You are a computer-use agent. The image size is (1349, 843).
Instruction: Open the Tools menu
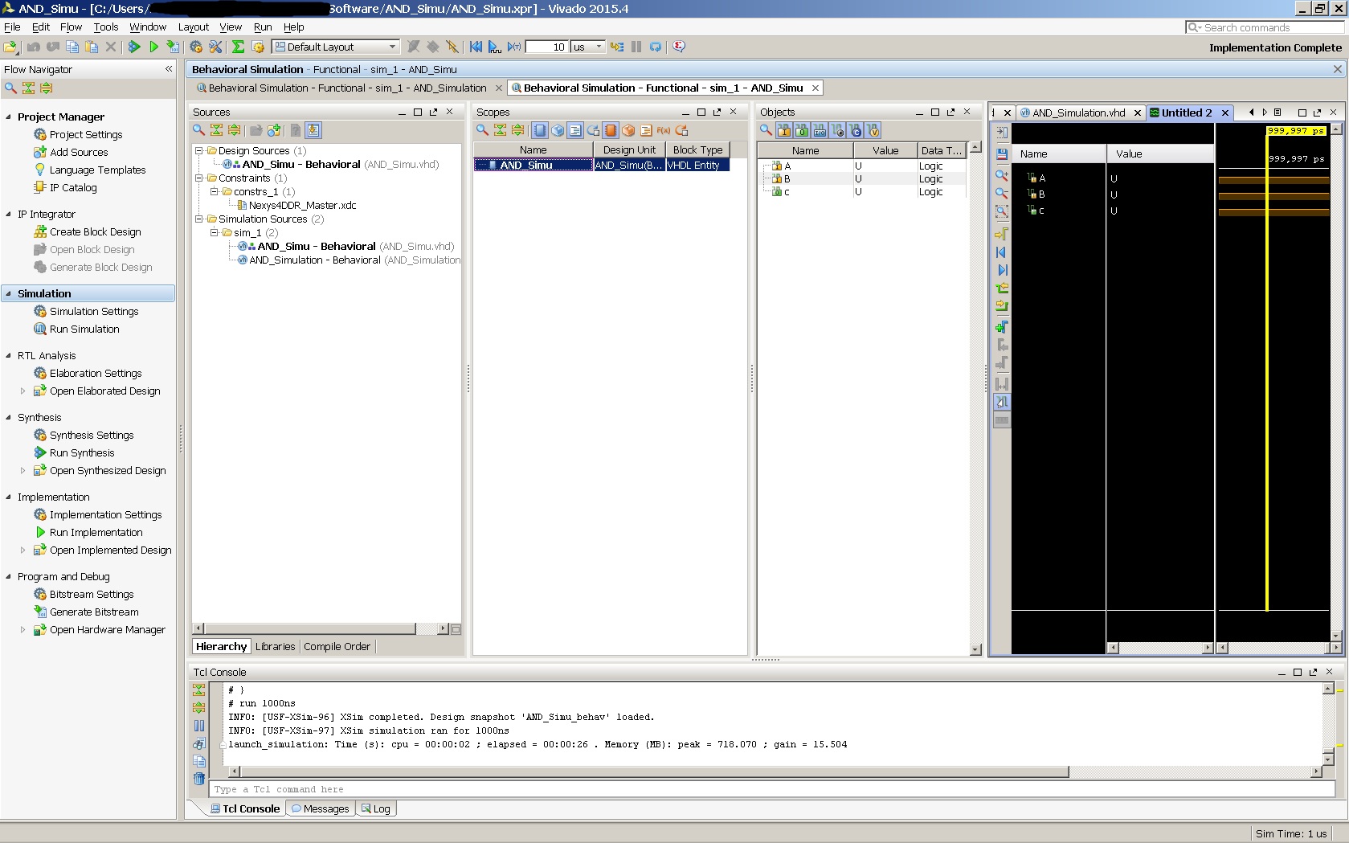(x=106, y=27)
